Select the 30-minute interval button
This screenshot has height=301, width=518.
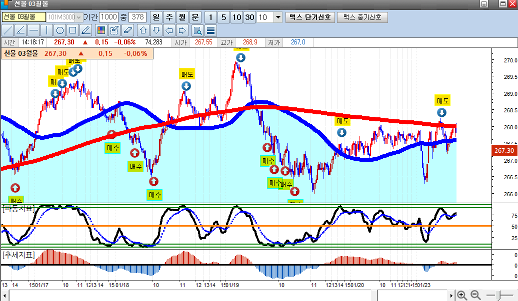[x=250, y=17]
